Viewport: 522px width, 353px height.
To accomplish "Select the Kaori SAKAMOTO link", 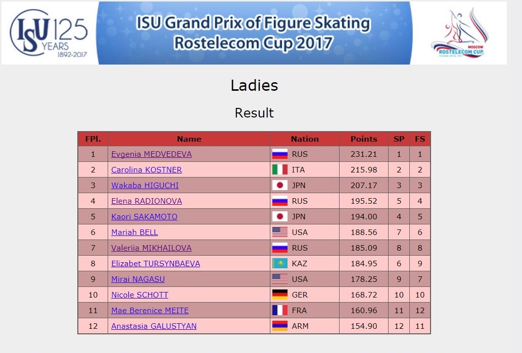I will (x=144, y=216).
